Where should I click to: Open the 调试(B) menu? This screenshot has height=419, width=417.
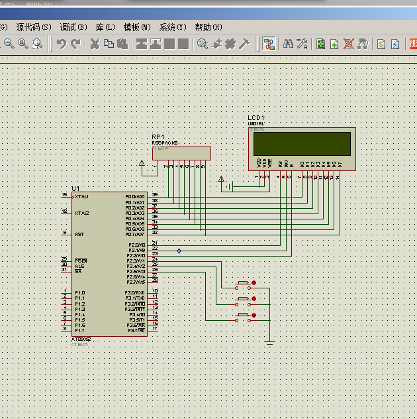[73, 27]
